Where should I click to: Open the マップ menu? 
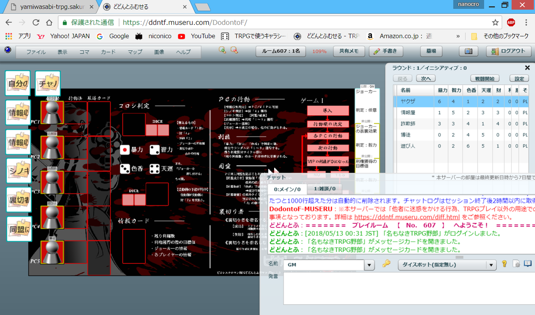(x=135, y=52)
